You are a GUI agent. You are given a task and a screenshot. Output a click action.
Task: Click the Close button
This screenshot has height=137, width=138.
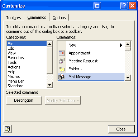121,129
